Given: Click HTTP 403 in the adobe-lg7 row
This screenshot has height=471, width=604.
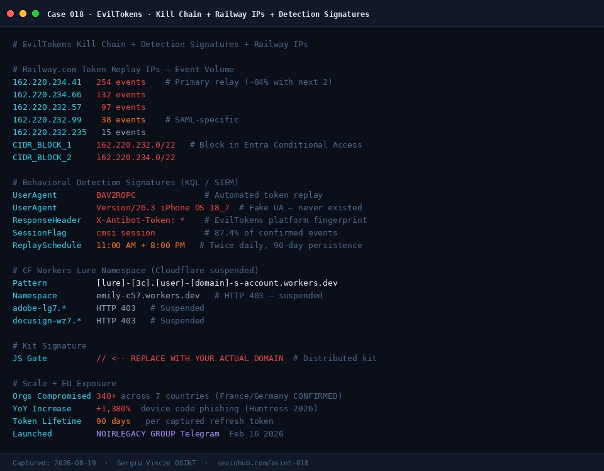Looking at the screenshot, I should (116, 308).
